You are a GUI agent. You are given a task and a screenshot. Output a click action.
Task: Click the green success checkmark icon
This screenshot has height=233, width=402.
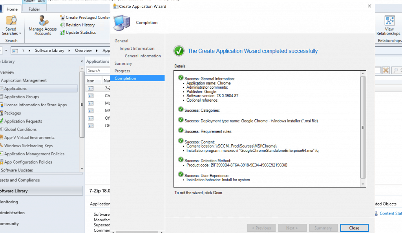click(179, 51)
